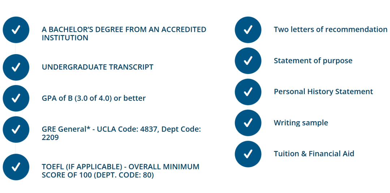Click the checkmark icon beside Bachelor's Degree

16,30
